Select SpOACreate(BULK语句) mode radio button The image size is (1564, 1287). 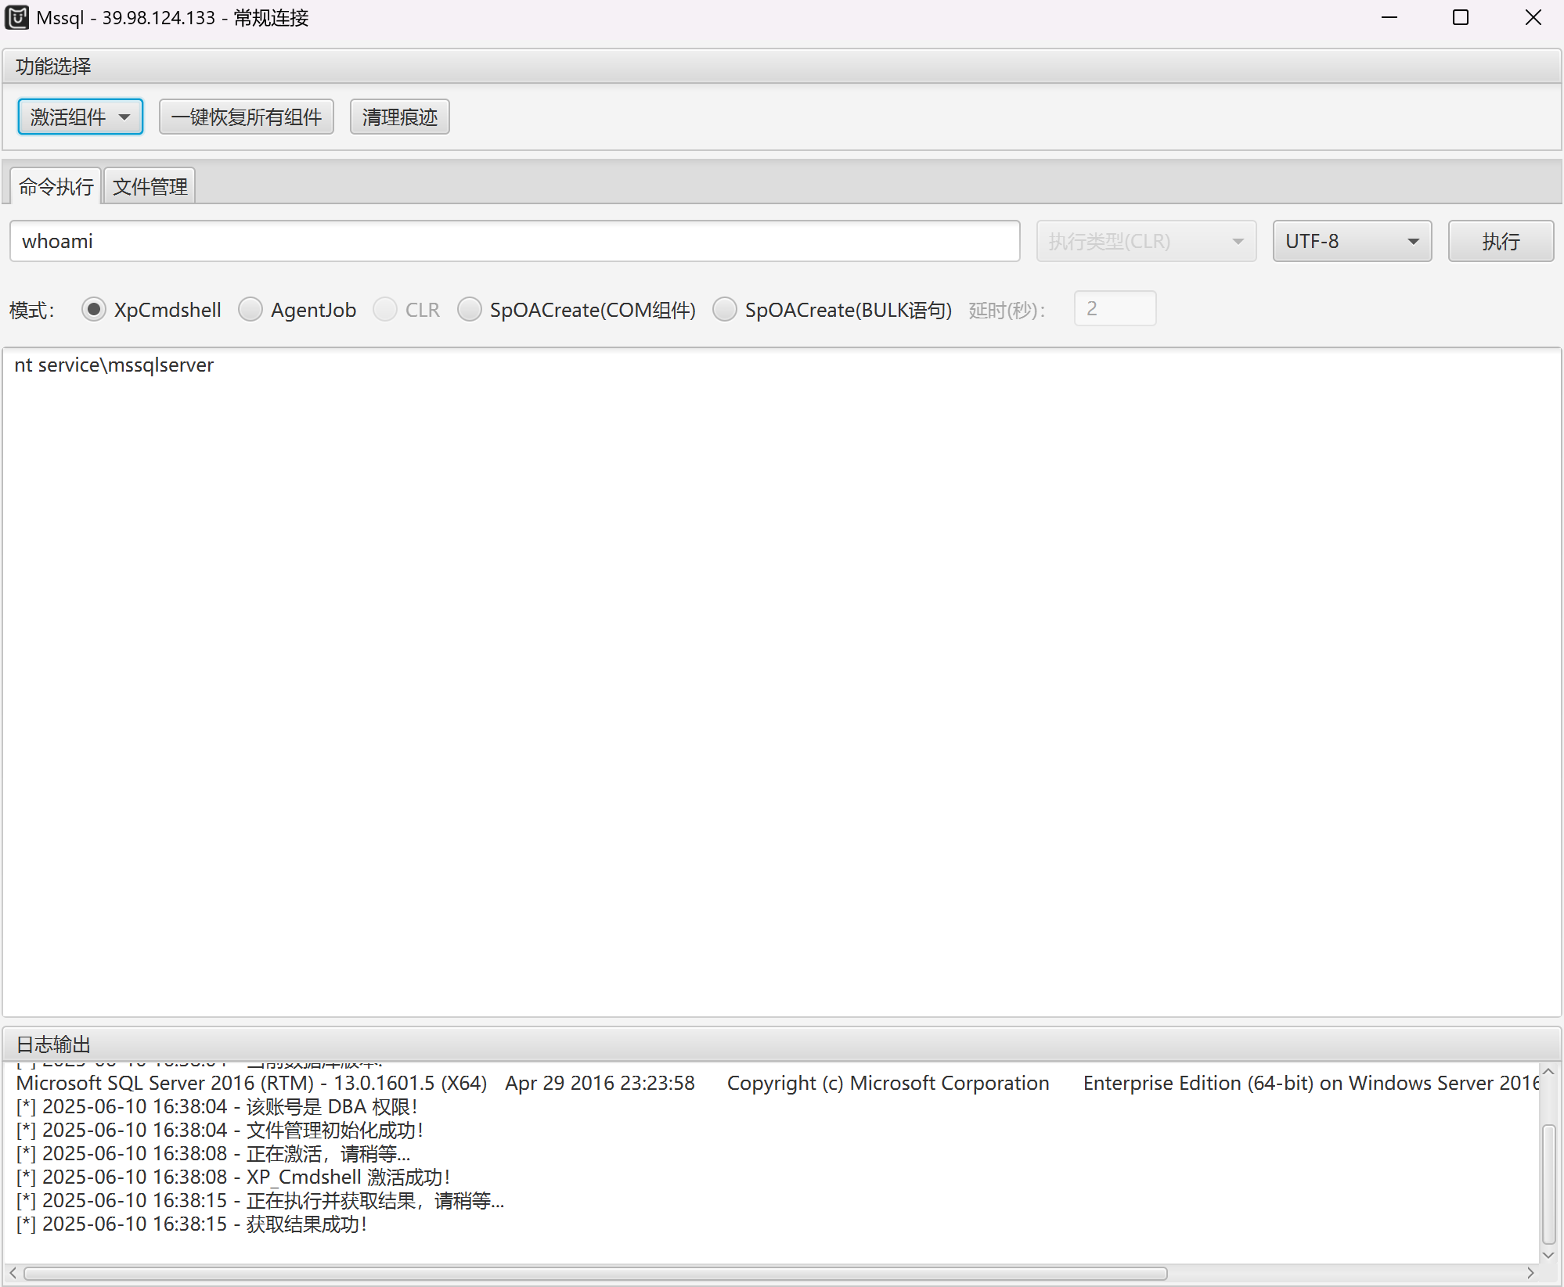pyautogui.click(x=725, y=310)
